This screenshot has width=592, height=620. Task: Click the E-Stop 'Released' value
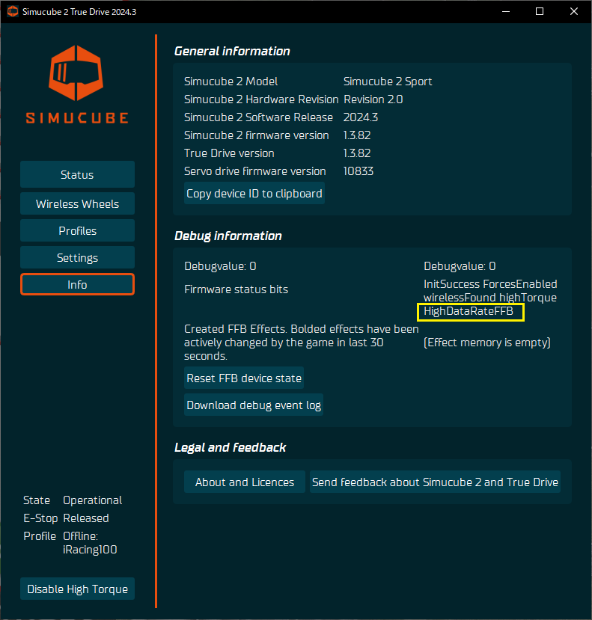[x=86, y=518]
